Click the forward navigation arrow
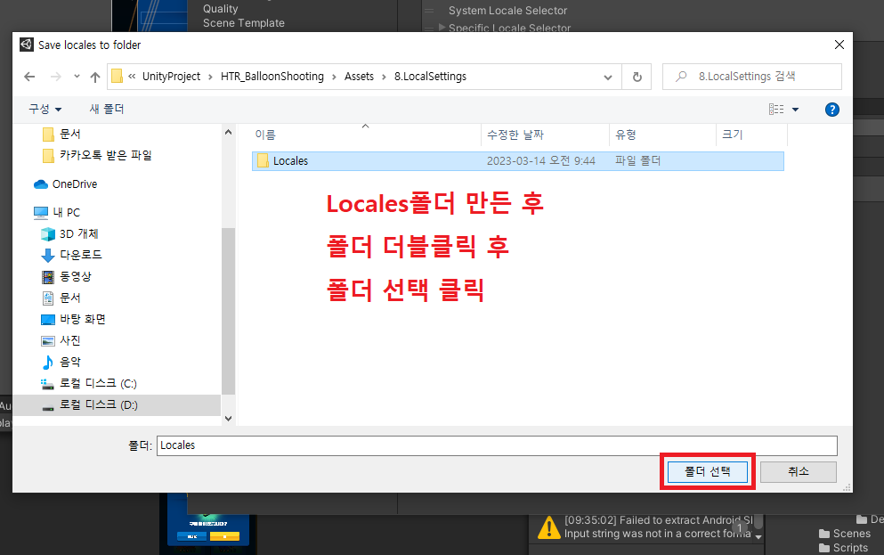The width and height of the screenshot is (884, 555). (55, 77)
